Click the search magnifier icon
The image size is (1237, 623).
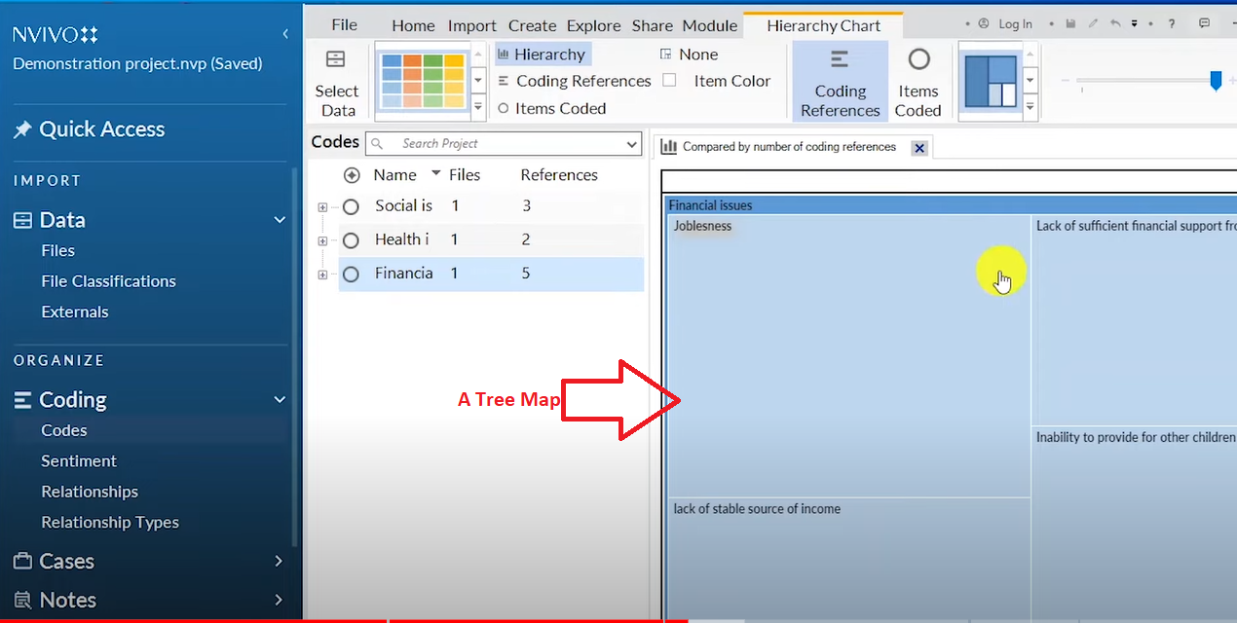[x=378, y=144]
